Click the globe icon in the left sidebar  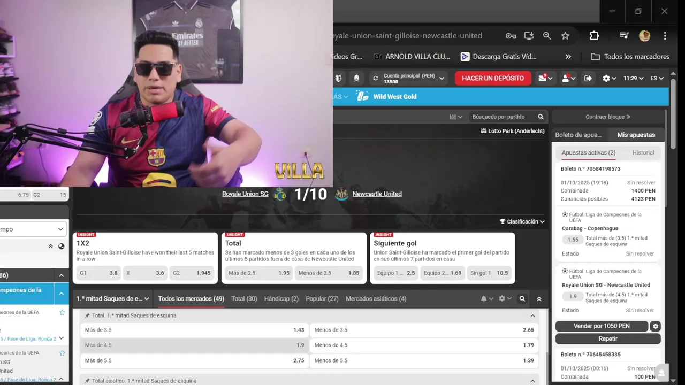click(61, 247)
